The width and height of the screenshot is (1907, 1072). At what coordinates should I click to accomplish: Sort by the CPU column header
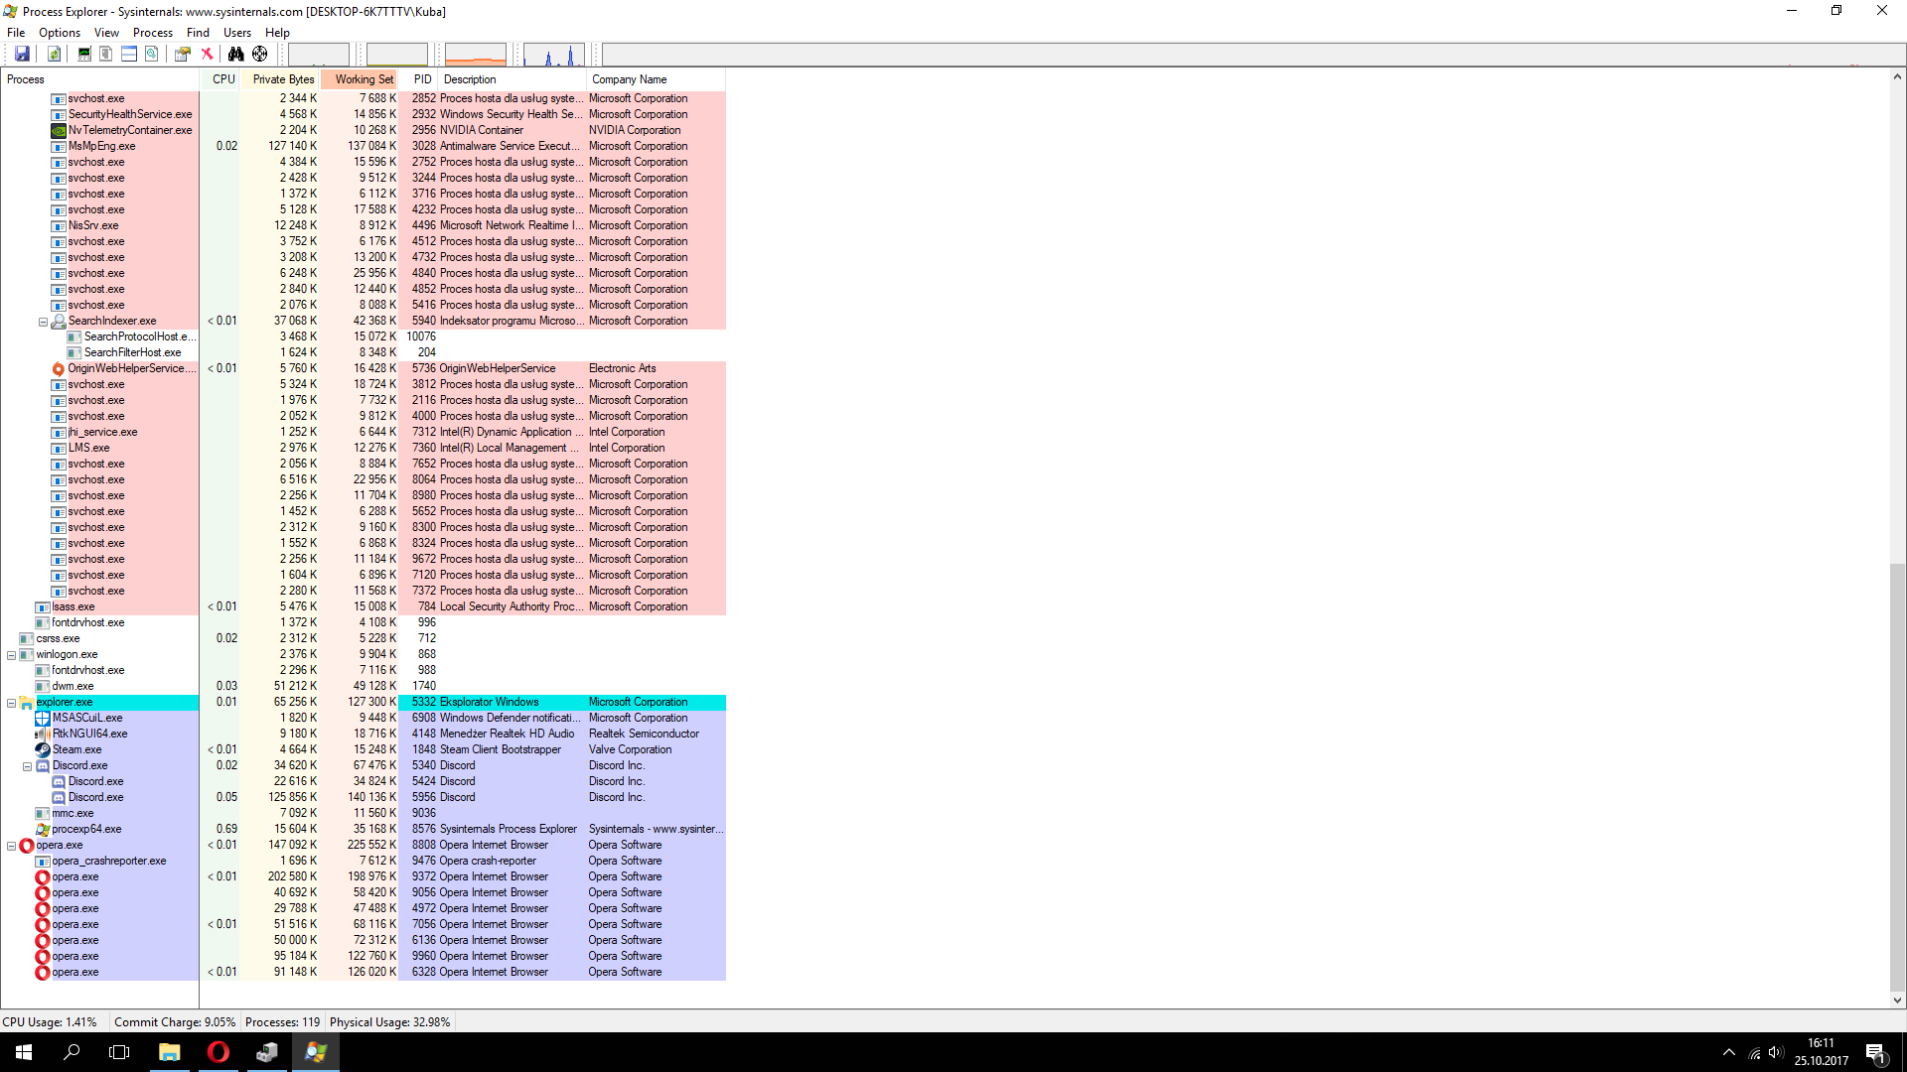pyautogui.click(x=220, y=79)
